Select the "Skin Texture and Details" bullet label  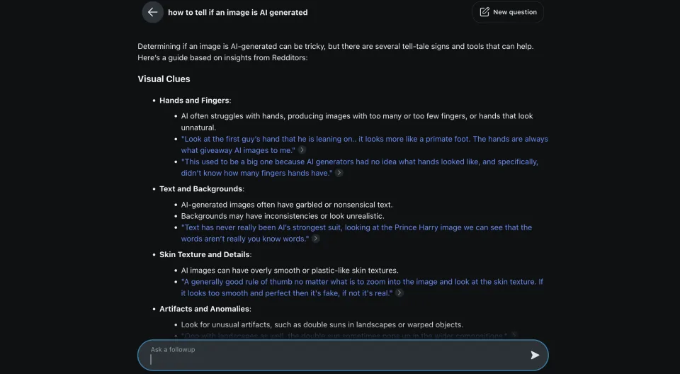[x=205, y=254]
